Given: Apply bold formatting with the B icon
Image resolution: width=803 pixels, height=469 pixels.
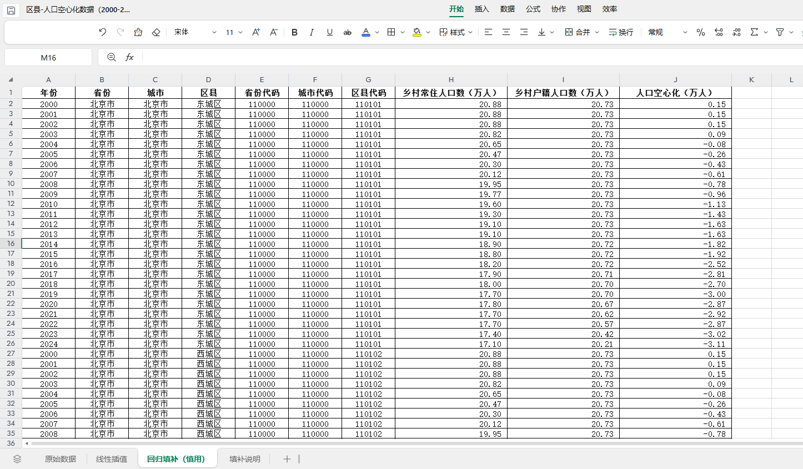Looking at the screenshot, I should pos(294,32).
